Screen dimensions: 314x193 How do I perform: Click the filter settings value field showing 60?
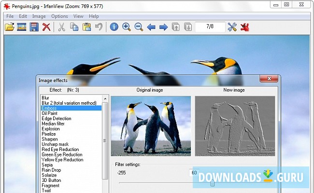[x=194, y=173]
